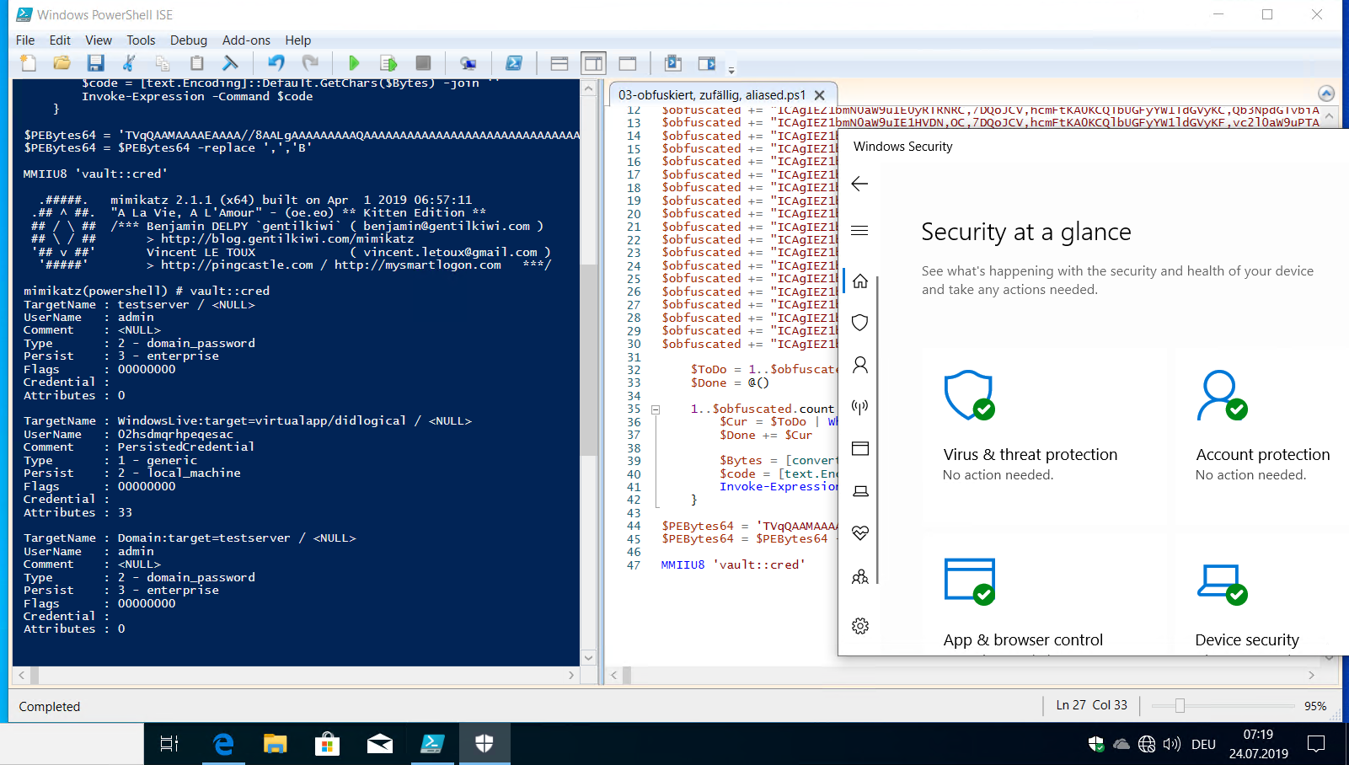Viewport: 1349px width, 765px height.
Task: Click the script pane horizontal scrollbar left arrow
Action: pyautogui.click(x=614, y=675)
